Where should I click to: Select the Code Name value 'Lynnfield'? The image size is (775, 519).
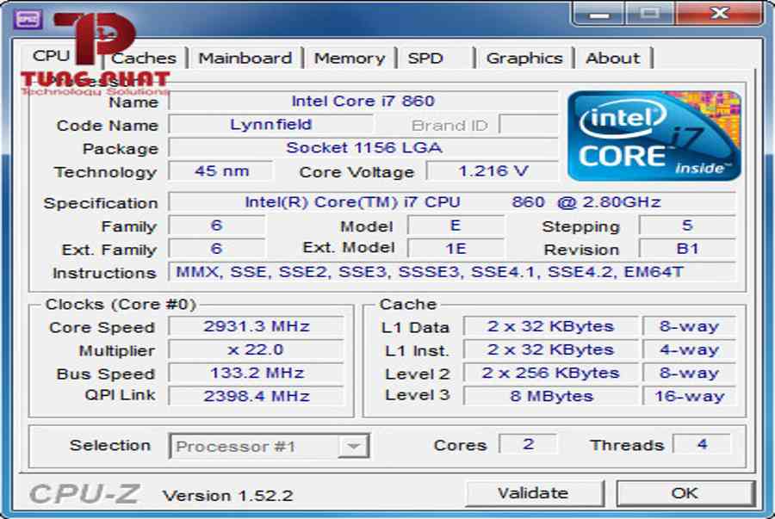click(x=271, y=125)
